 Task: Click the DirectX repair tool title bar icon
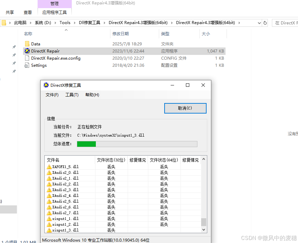coord(46,85)
